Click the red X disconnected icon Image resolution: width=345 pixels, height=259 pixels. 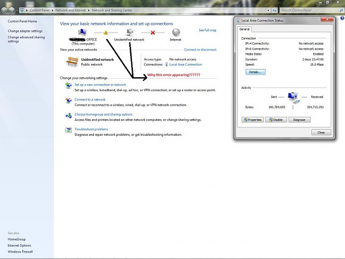153,33
